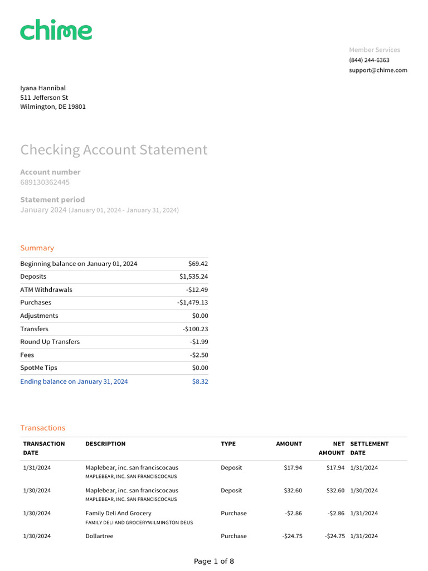428x571 pixels.
Task: Click the SpotMe Tips row label
Action: tap(38, 368)
